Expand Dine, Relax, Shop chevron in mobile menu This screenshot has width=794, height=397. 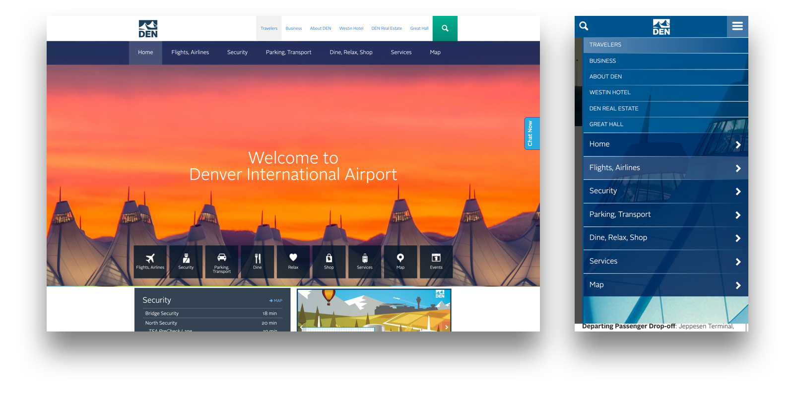tap(738, 238)
